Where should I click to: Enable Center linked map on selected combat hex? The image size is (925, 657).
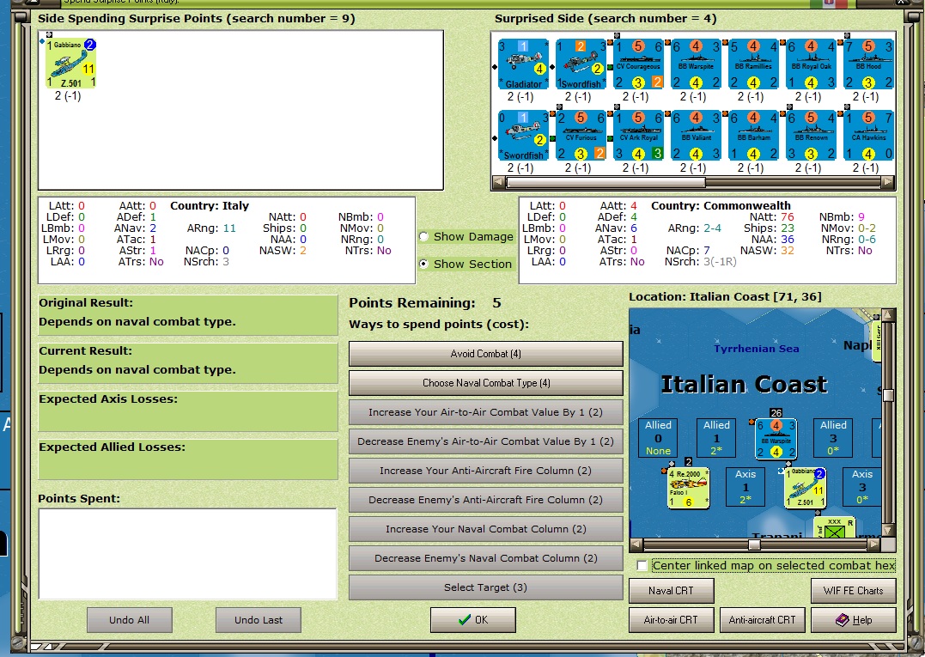[x=642, y=566]
